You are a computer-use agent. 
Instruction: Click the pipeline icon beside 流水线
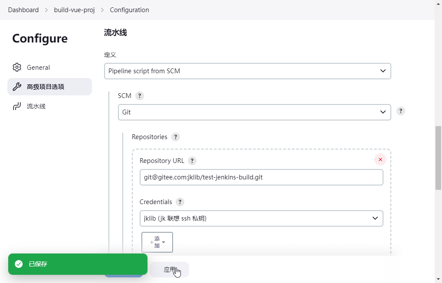coord(17,106)
